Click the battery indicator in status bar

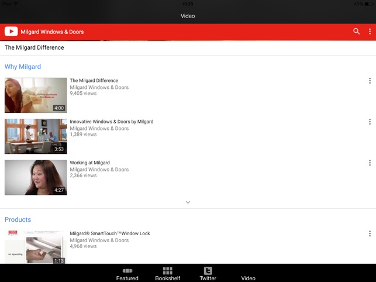[x=369, y=4]
